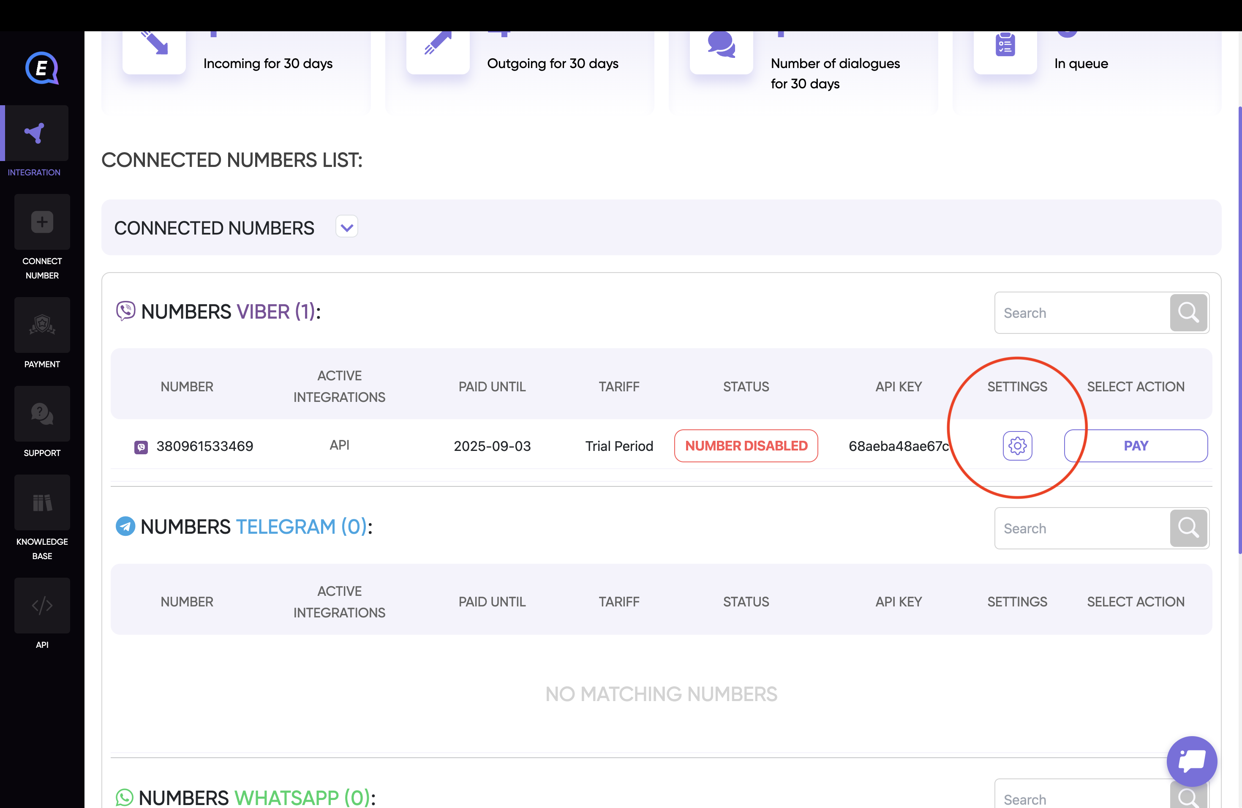The width and height of the screenshot is (1242, 808).
Task: Click the E-chat logo icon
Action: pos(42,68)
